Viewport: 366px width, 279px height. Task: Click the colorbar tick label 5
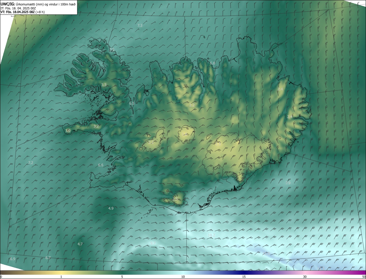click(x=122, y=277)
